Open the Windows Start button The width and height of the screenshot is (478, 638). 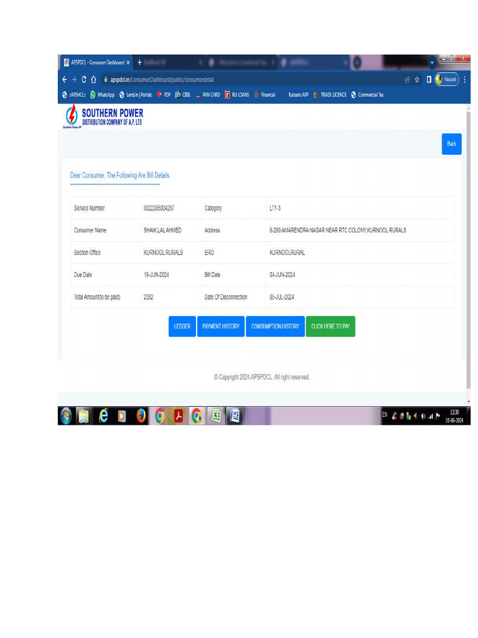(66, 416)
